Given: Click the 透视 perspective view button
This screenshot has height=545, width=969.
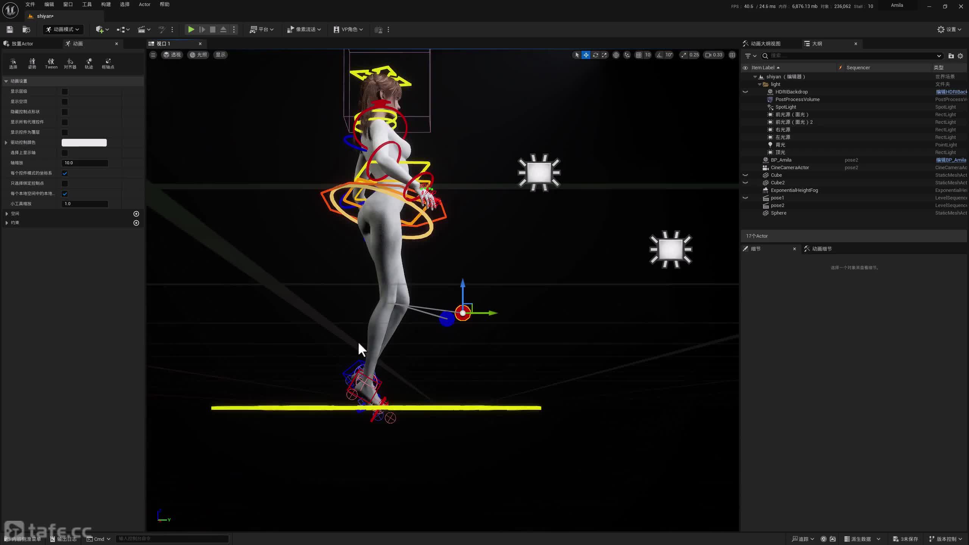Looking at the screenshot, I should pyautogui.click(x=172, y=55).
